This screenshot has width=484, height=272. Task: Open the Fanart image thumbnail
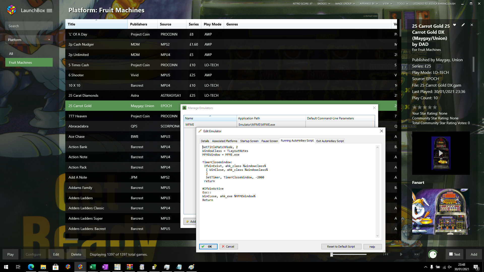pyautogui.click(x=441, y=212)
